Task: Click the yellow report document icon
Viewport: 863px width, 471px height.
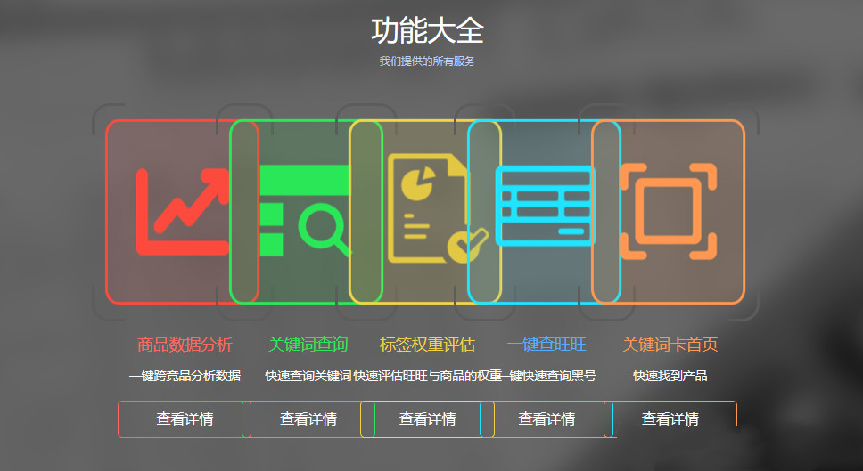Action: click(439, 208)
